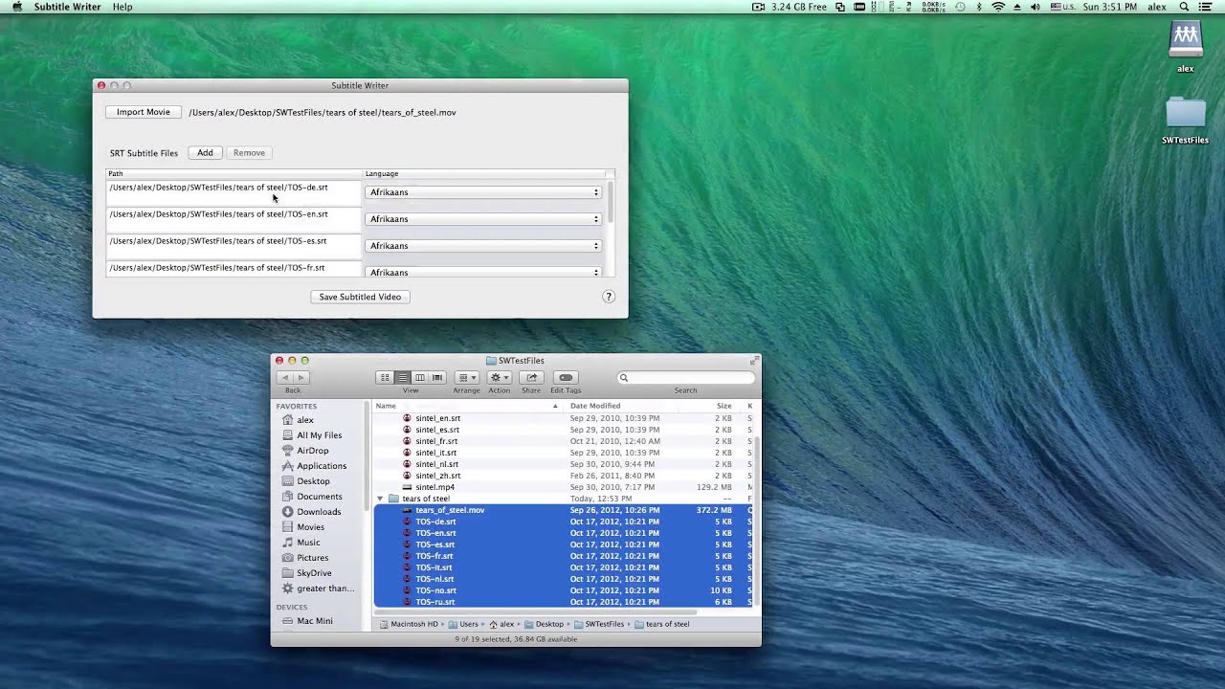Click the Finder search field
The height and width of the screenshot is (689, 1225).
click(685, 378)
